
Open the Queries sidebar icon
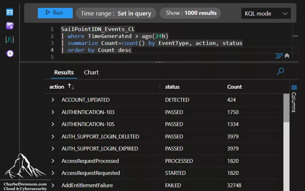10,26
